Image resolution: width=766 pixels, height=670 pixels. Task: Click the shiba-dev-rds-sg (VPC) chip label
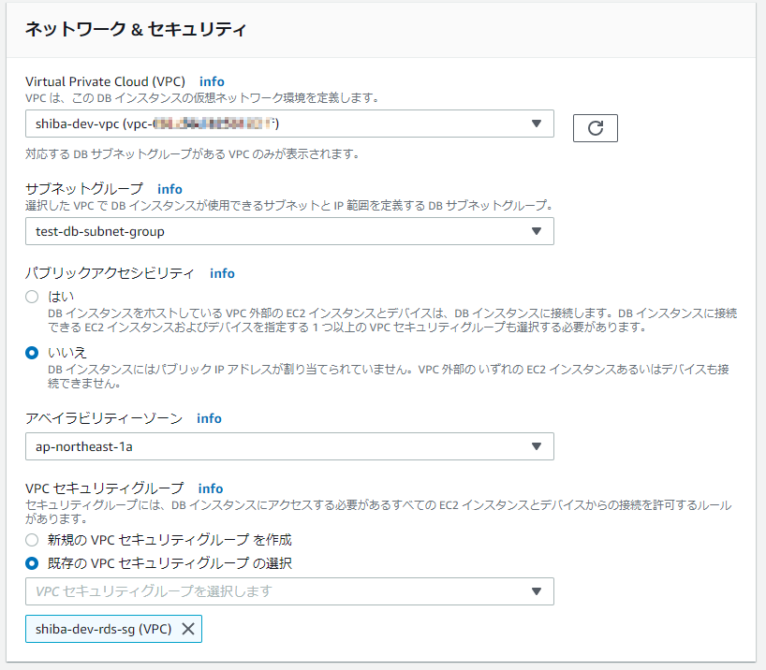103,628
